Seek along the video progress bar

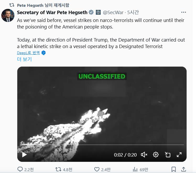102,145
